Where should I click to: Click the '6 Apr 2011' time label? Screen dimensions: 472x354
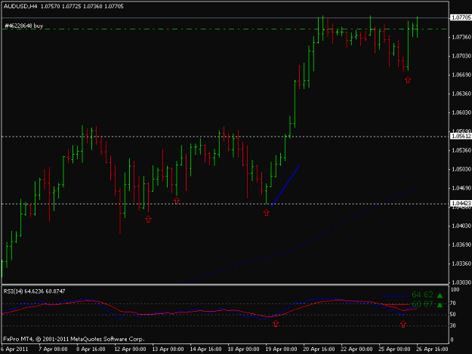(14, 349)
